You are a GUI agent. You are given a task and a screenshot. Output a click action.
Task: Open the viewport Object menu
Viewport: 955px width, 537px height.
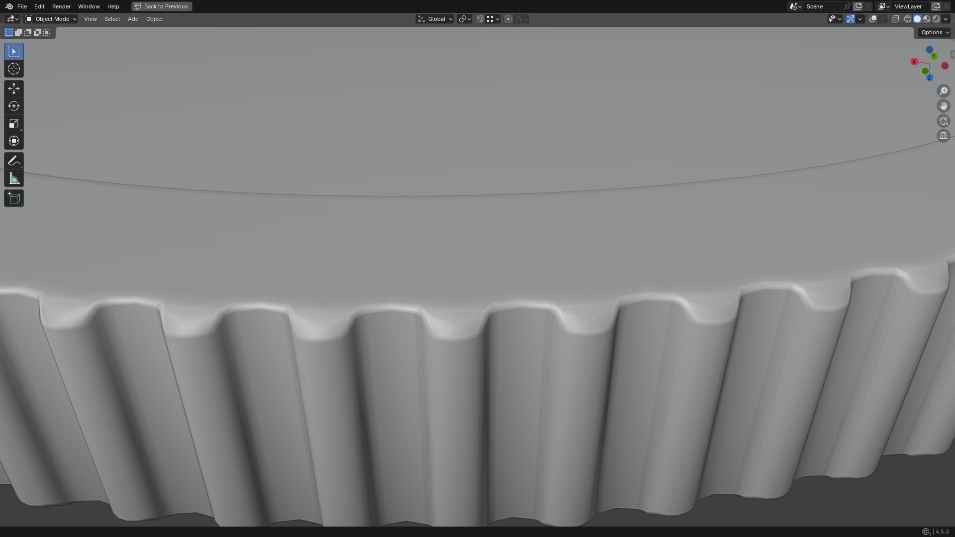pyautogui.click(x=154, y=19)
